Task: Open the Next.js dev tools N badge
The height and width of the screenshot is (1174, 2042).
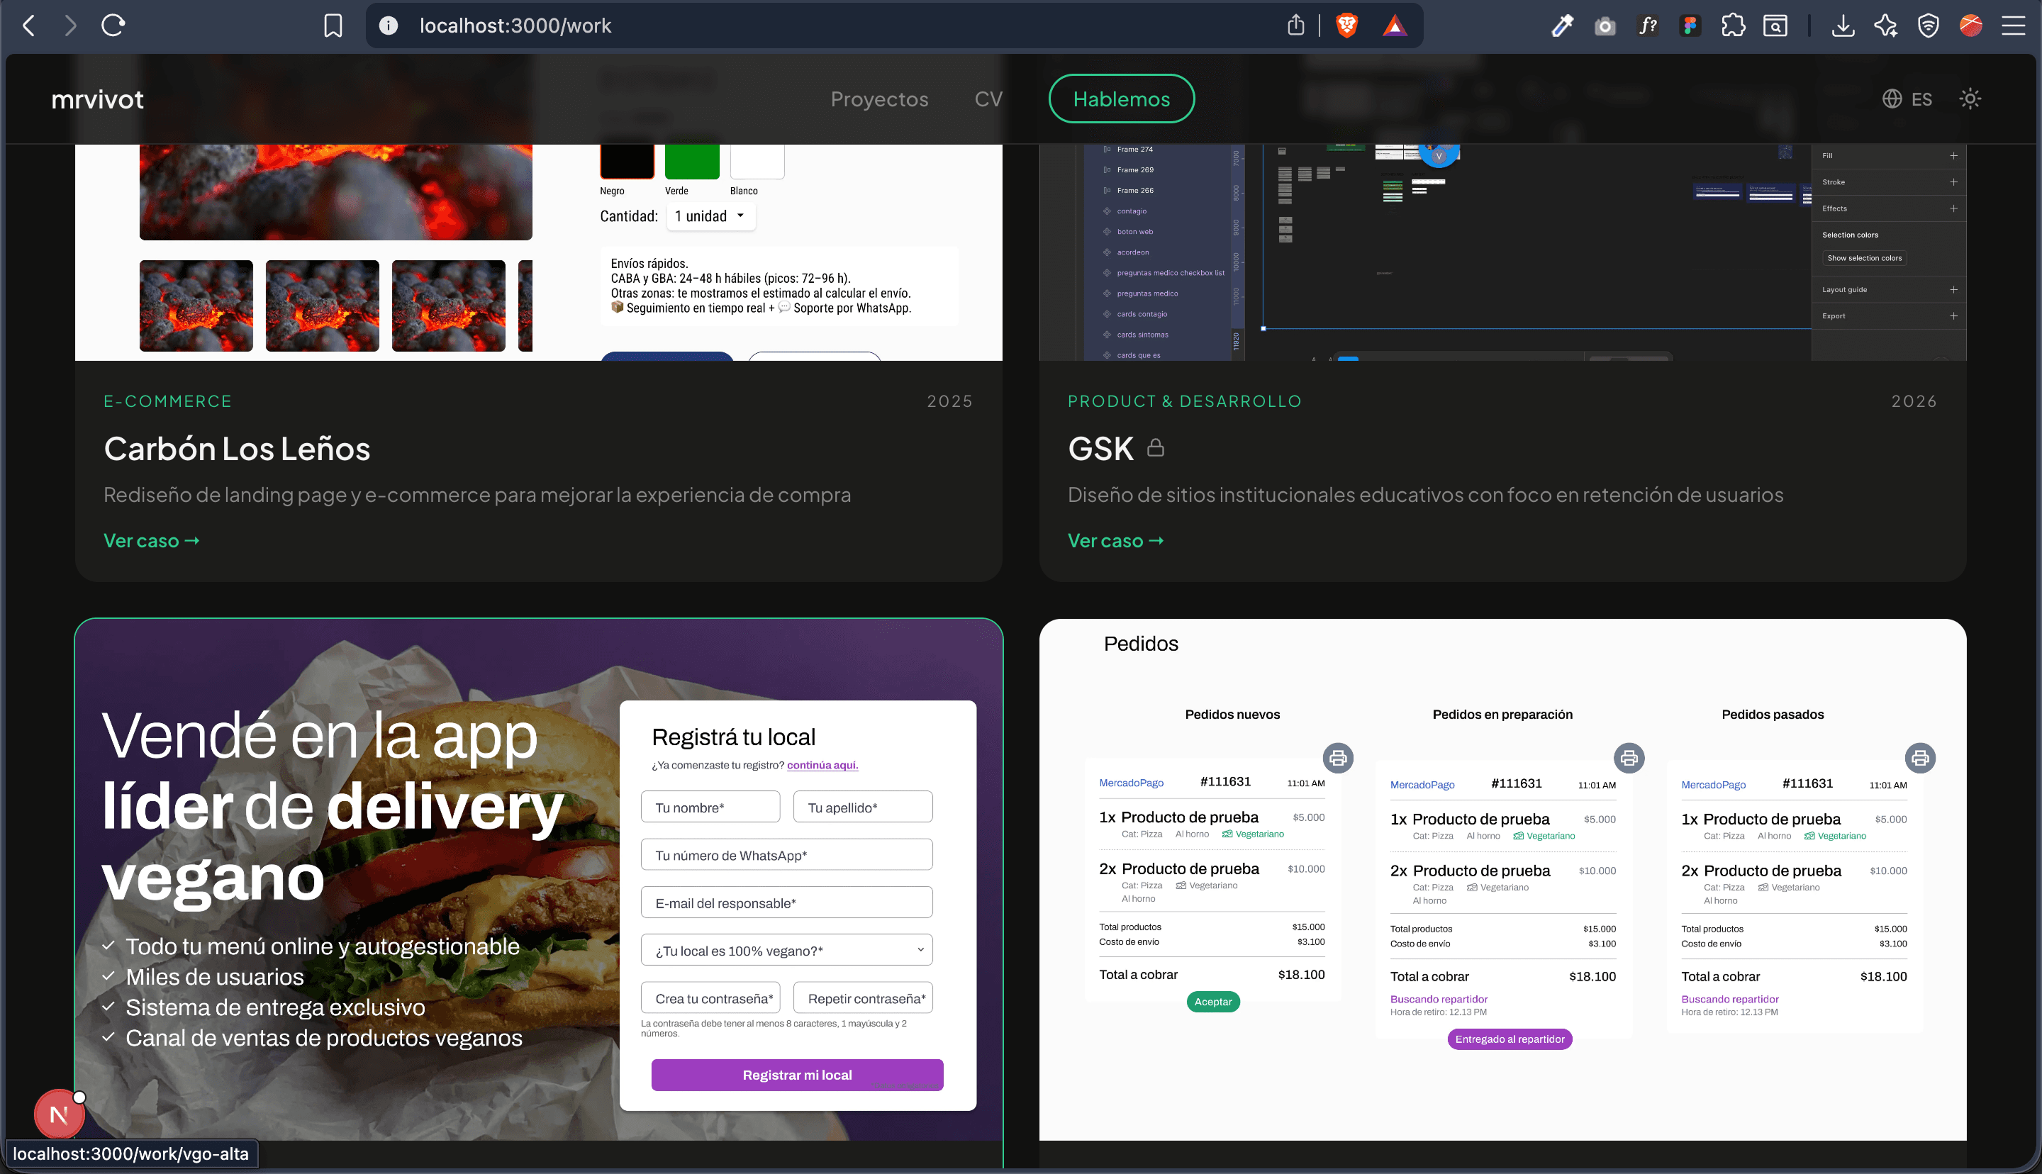Action: pos(59,1114)
